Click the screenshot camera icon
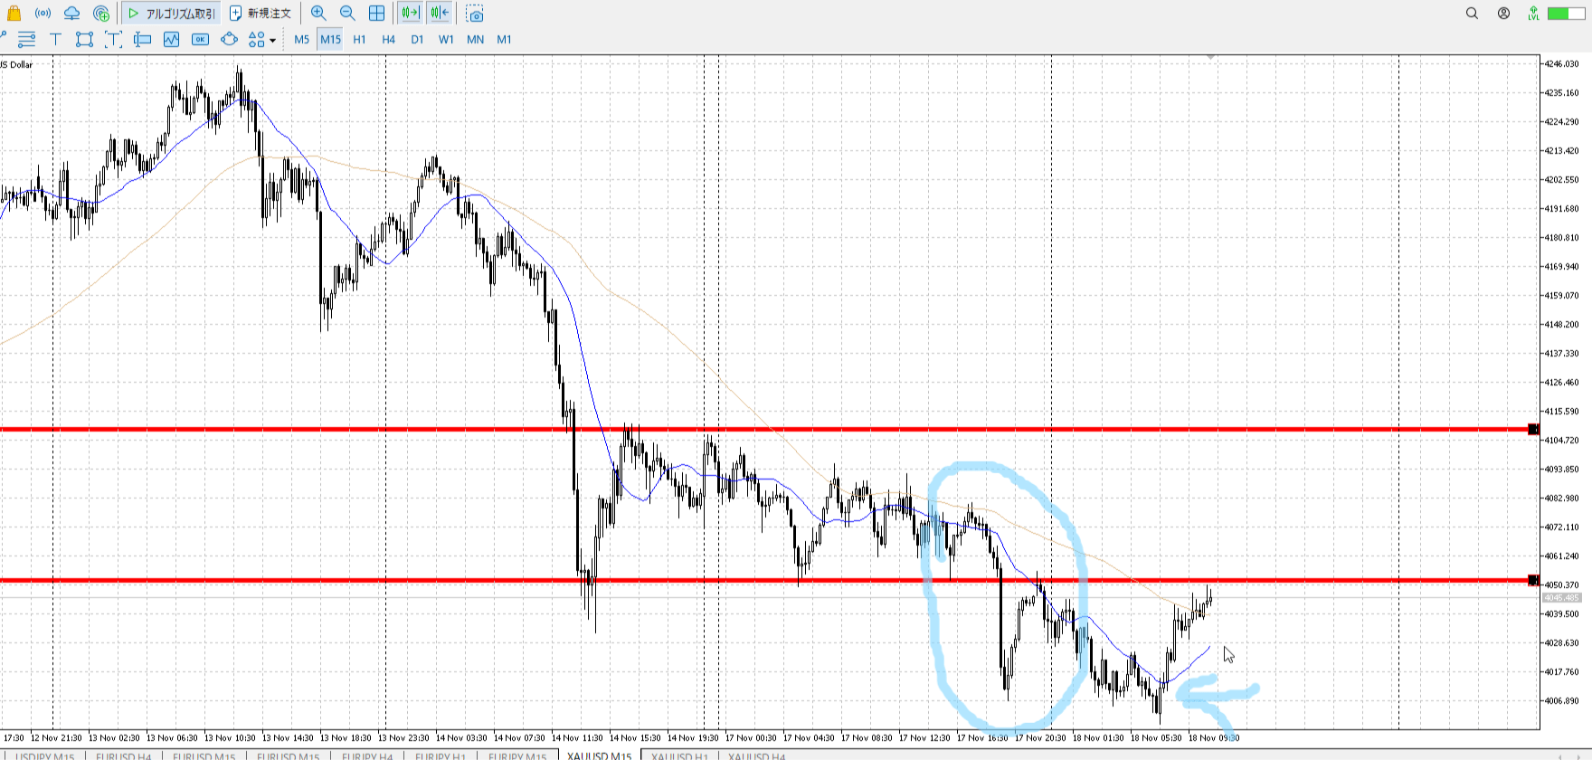Viewport: 1592px width, 760px height. point(475,14)
